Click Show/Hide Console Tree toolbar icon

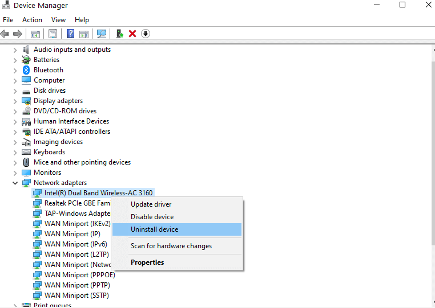coord(35,34)
